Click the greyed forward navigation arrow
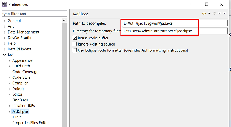The width and height of the screenshot is (231, 127). [x=214, y=14]
